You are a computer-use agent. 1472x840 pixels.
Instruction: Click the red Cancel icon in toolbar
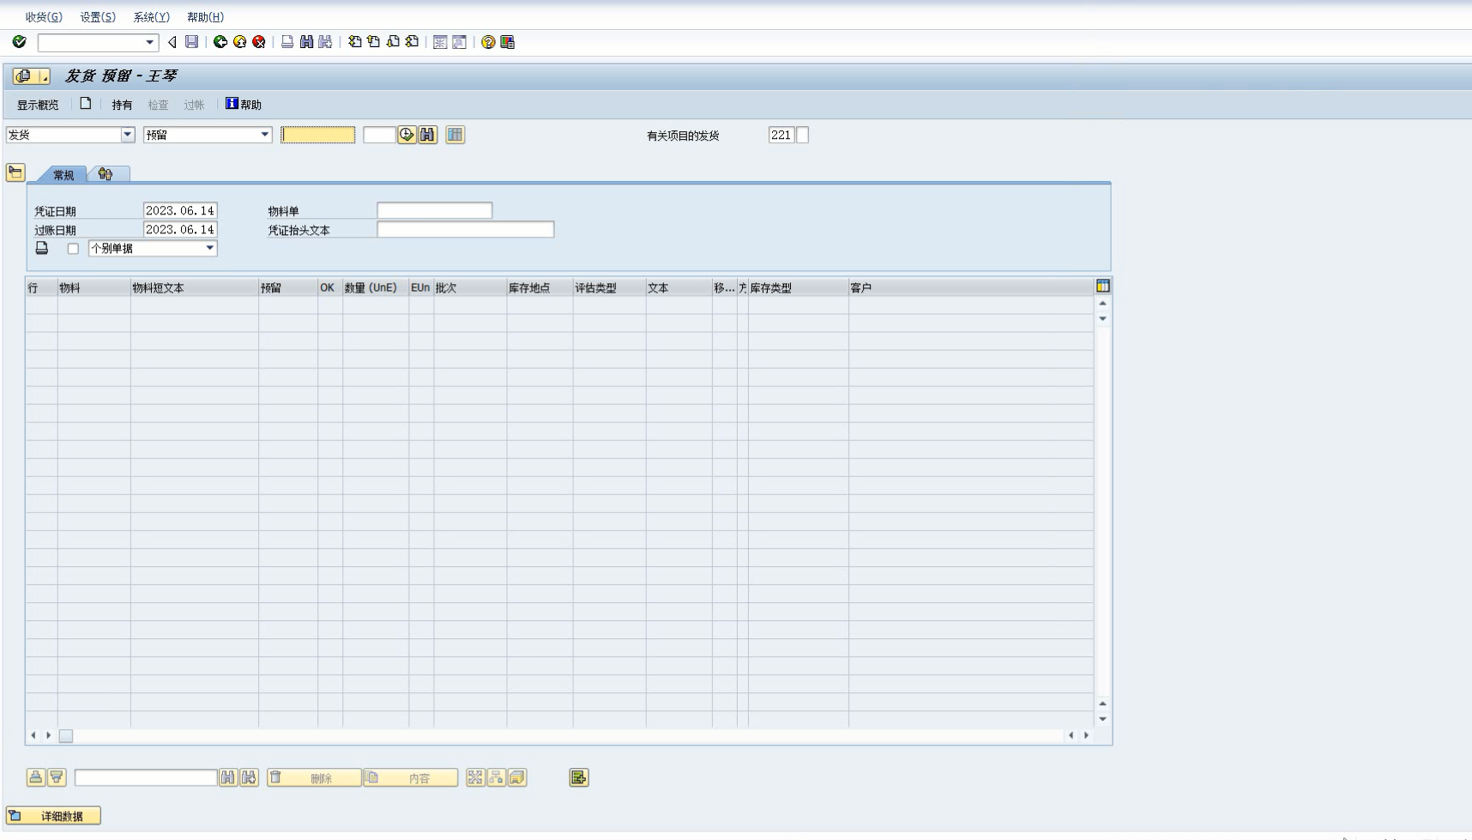pos(259,42)
